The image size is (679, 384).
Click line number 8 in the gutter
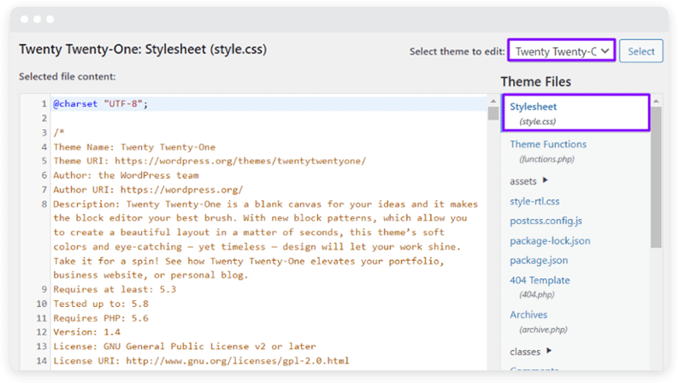coord(44,204)
